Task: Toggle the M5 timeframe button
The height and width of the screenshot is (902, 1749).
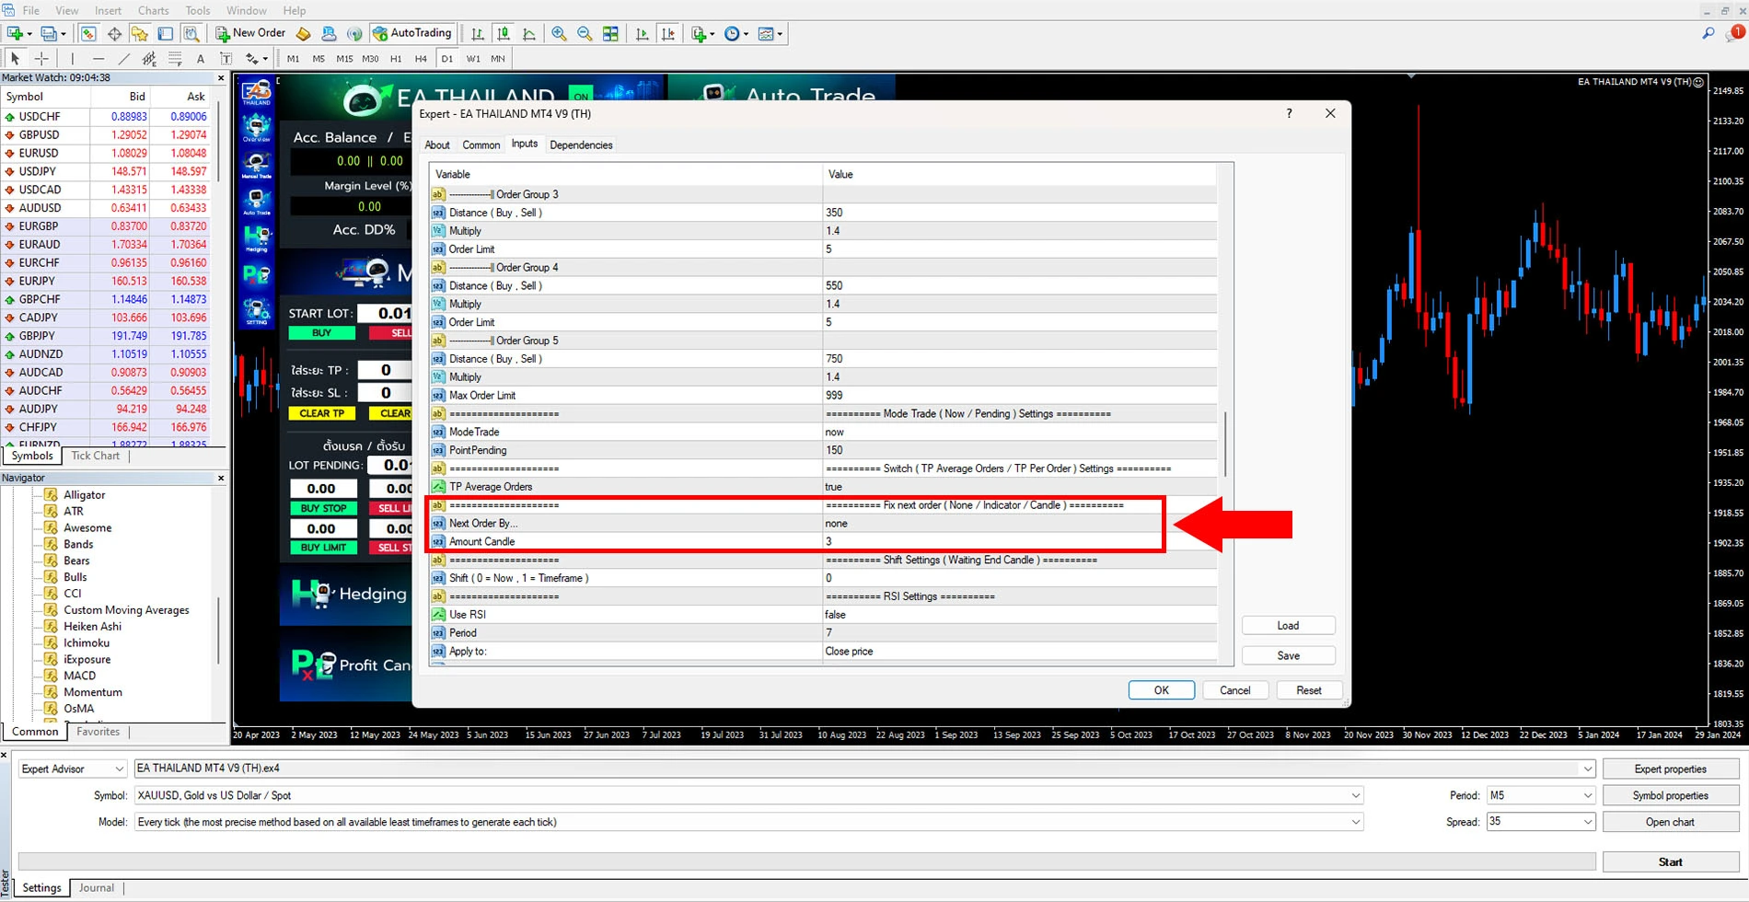Action: pos(319,59)
